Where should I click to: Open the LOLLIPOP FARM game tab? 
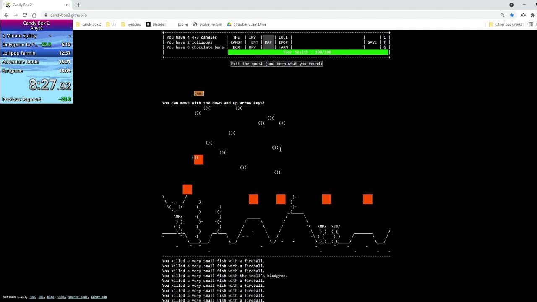(x=283, y=42)
